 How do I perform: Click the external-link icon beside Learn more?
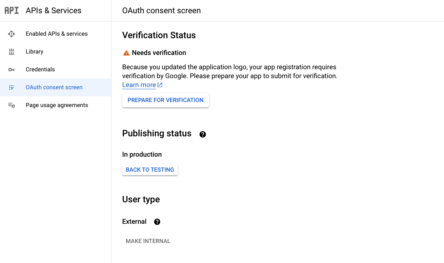[x=160, y=85]
